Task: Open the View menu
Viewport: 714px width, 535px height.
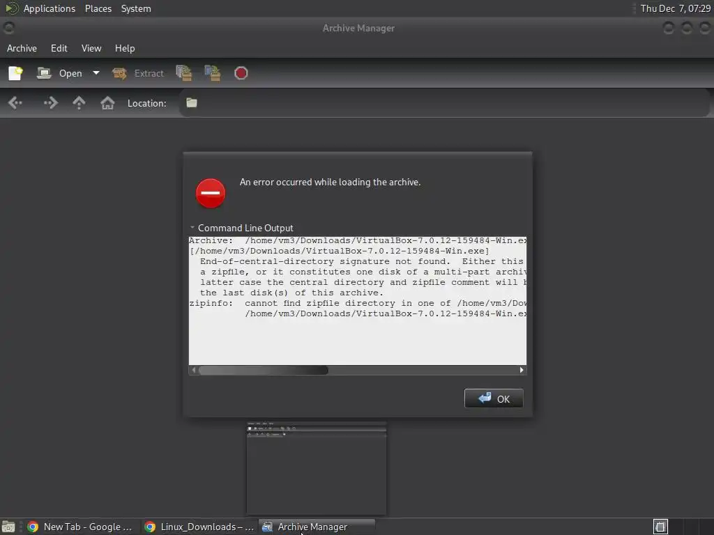Action: [91, 48]
